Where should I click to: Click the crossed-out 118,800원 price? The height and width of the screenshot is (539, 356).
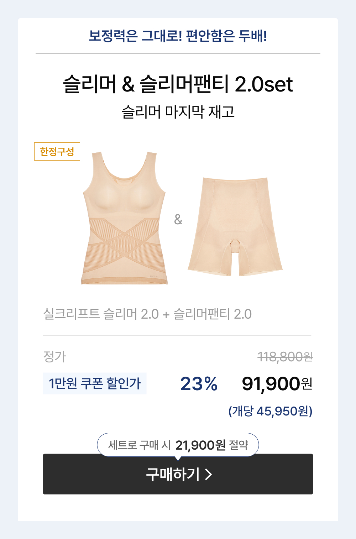[x=285, y=356]
